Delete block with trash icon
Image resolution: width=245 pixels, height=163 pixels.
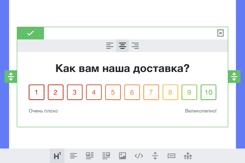click(220, 33)
